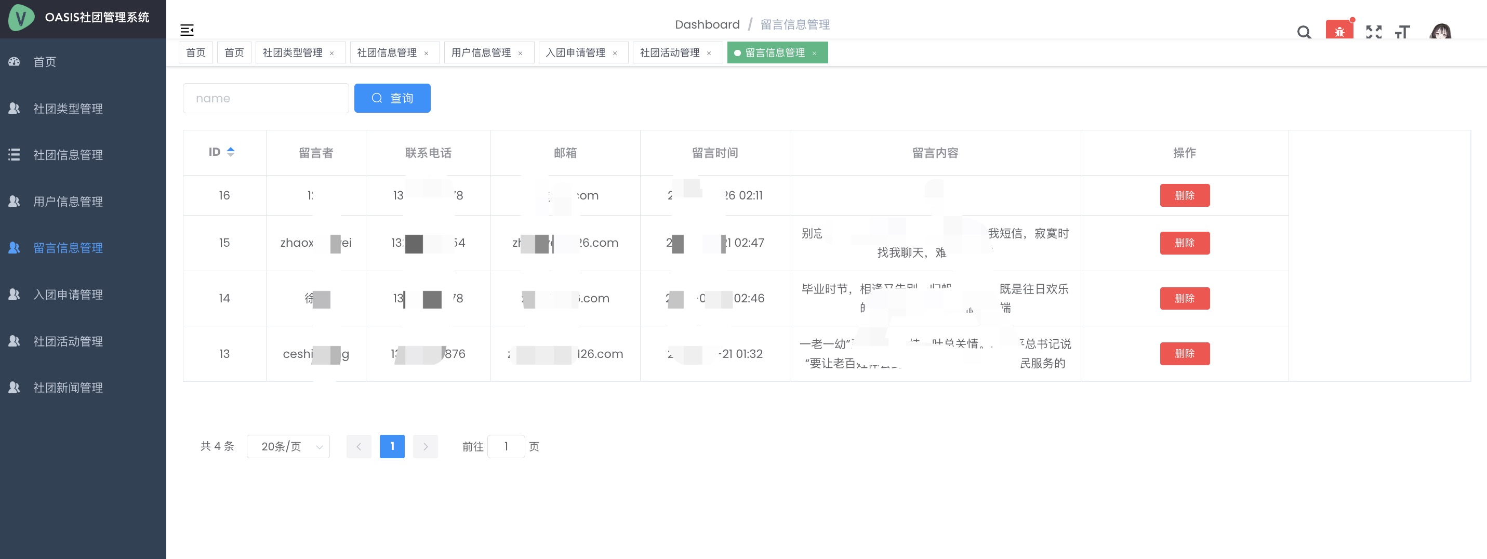
Task: Collapse sidebar with hamburger icon
Action: (x=187, y=30)
